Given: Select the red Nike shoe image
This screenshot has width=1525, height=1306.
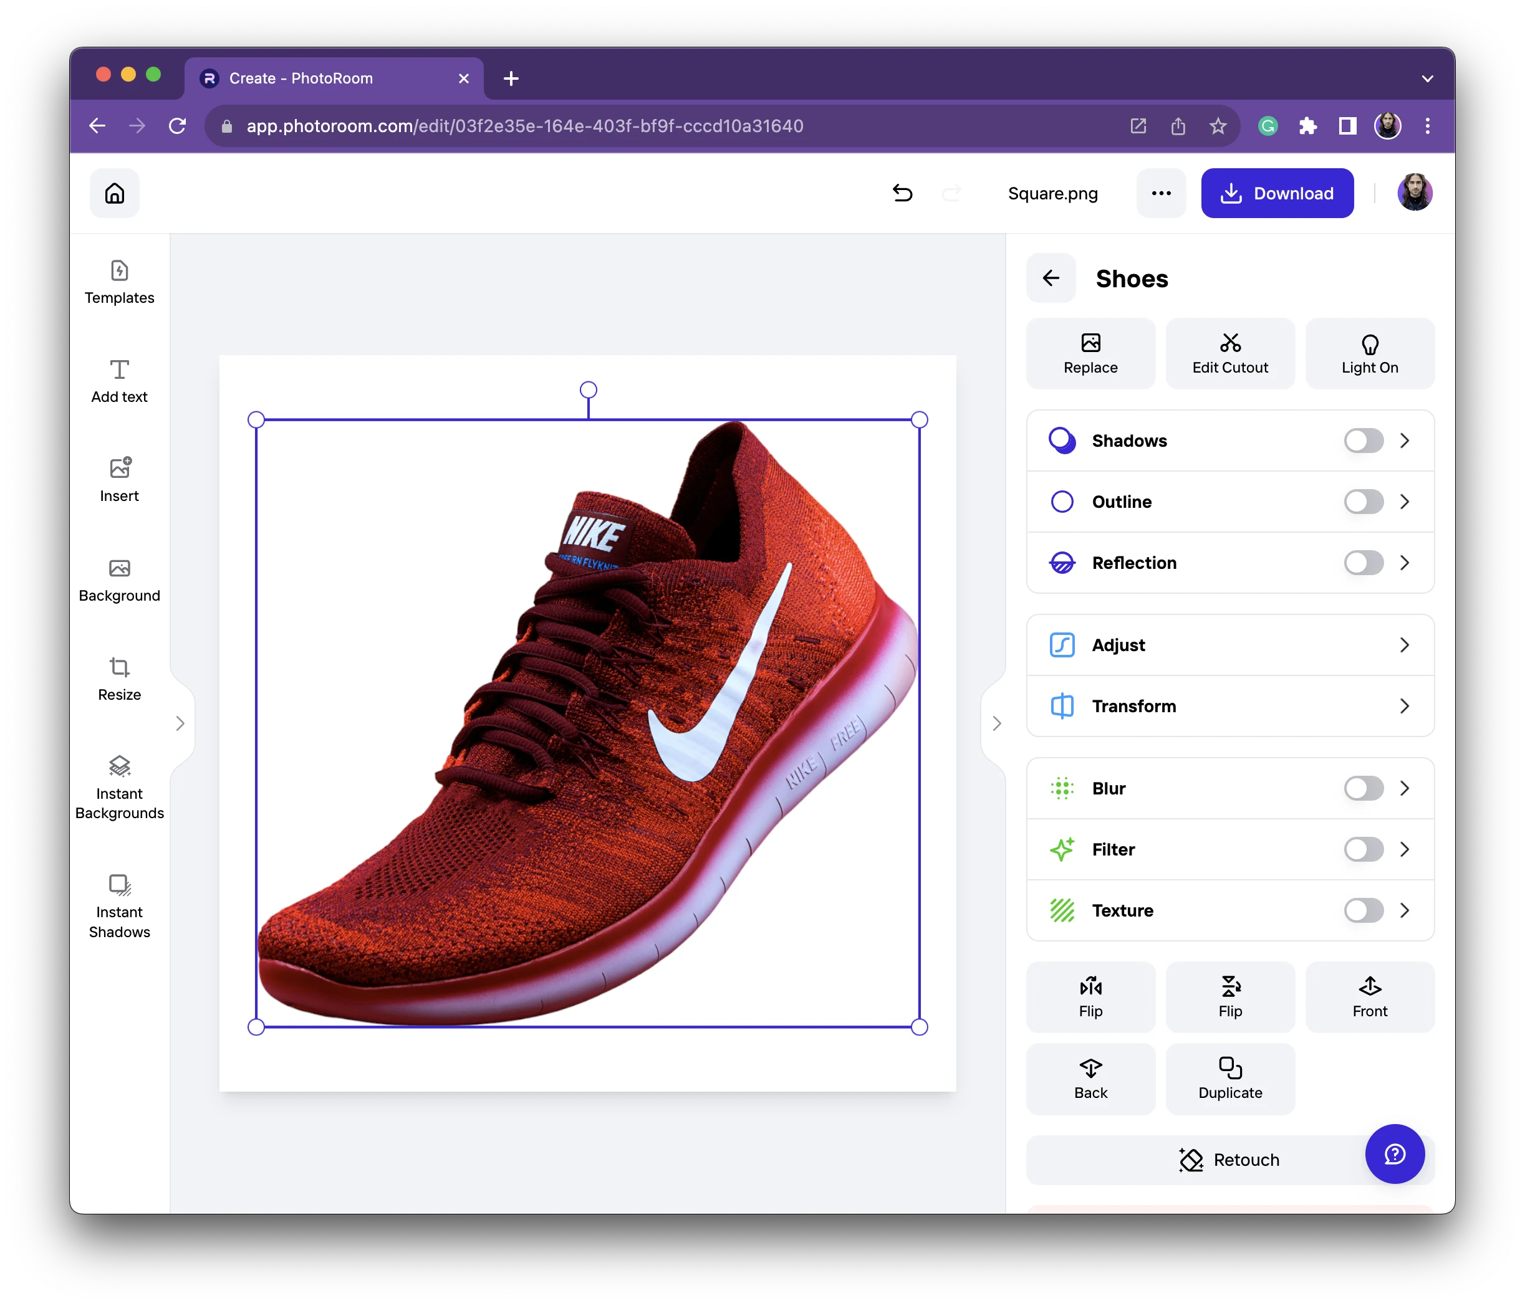Looking at the screenshot, I should coord(588,723).
